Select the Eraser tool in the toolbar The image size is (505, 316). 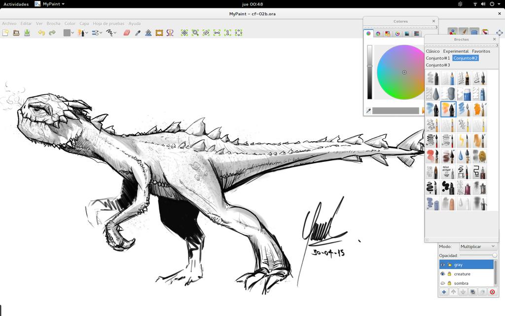click(x=126, y=33)
